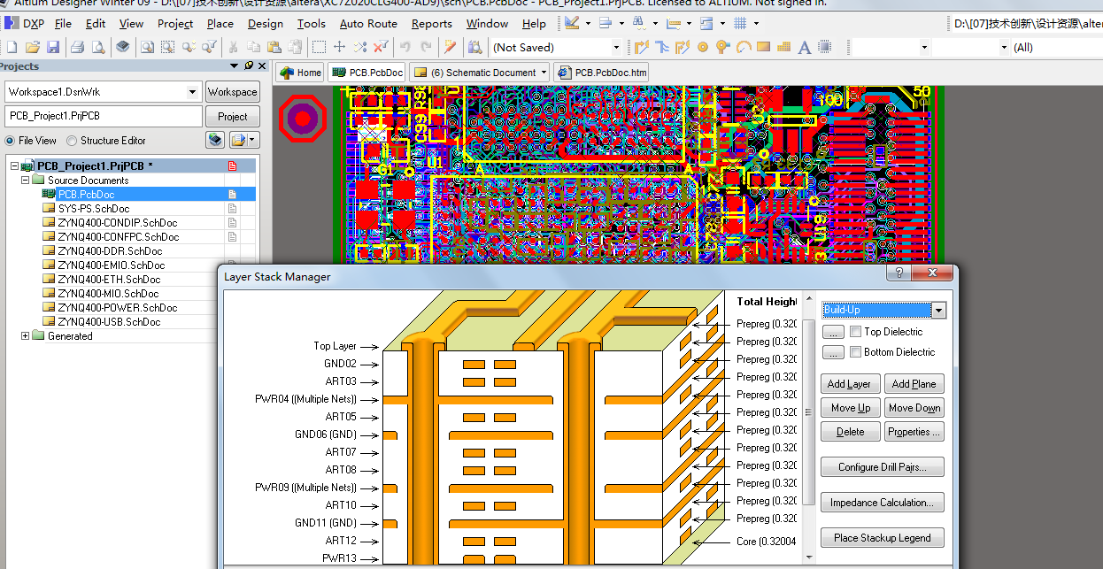
Task: Click the Paste clipboard icon
Action: pyautogui.click(x=274, y=47)
